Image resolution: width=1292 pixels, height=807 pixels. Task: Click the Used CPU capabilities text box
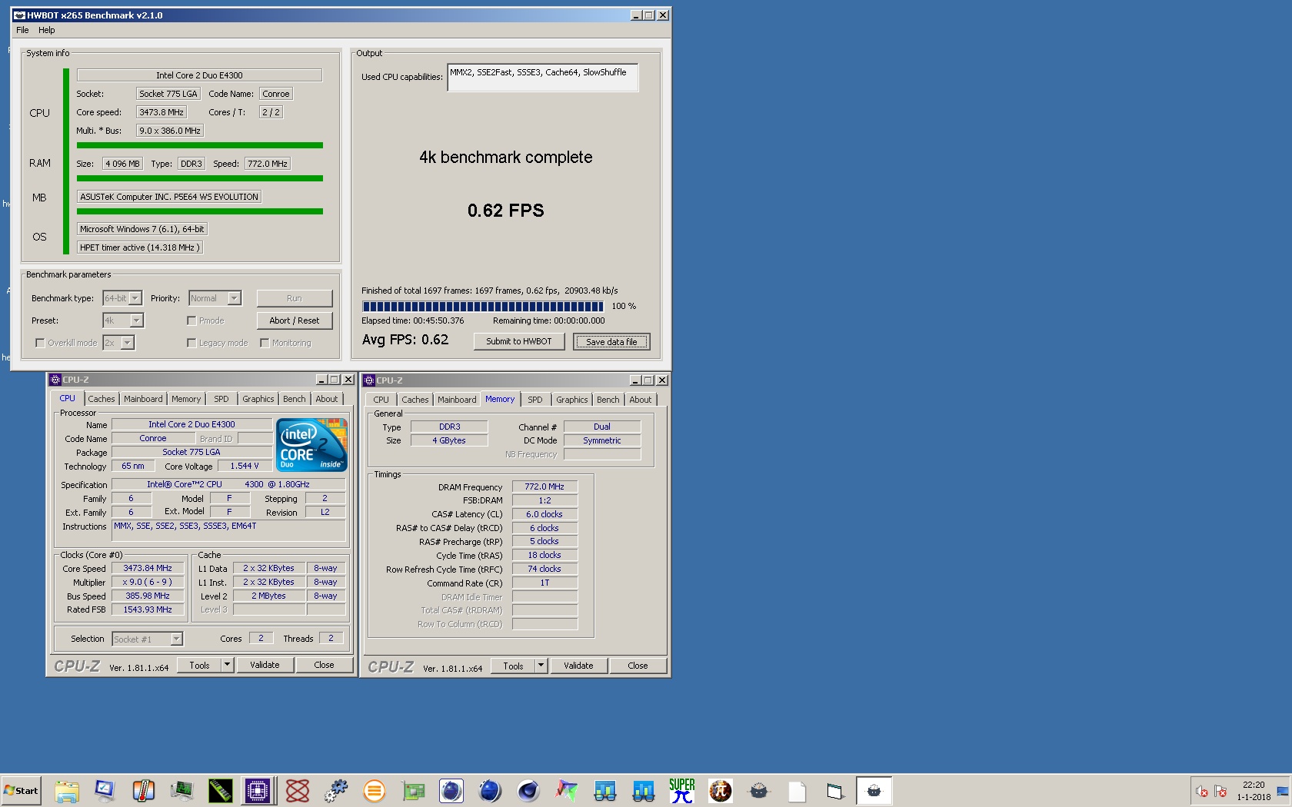pyautogui.click(x=543, y=78)
